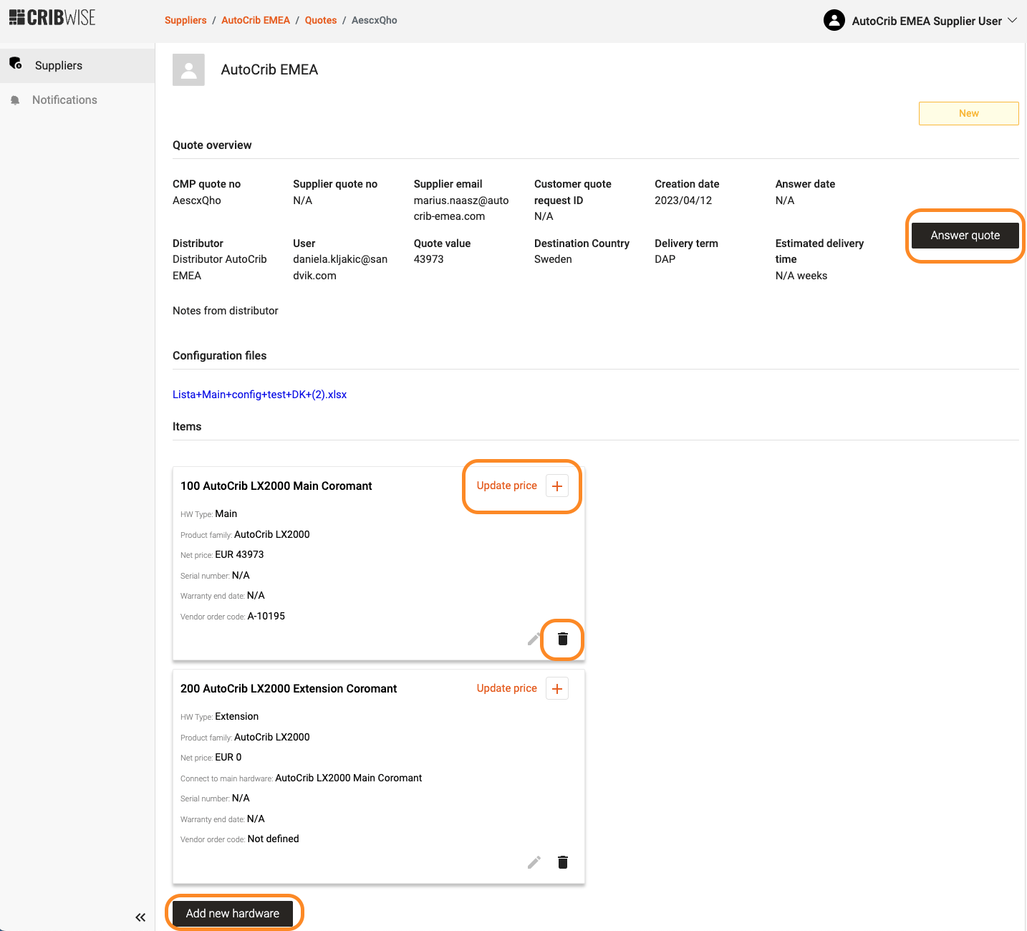Viewport: 1027px width, 931px height.
Task: Open Notifications in the sidebar
Action: click(64, 100)
